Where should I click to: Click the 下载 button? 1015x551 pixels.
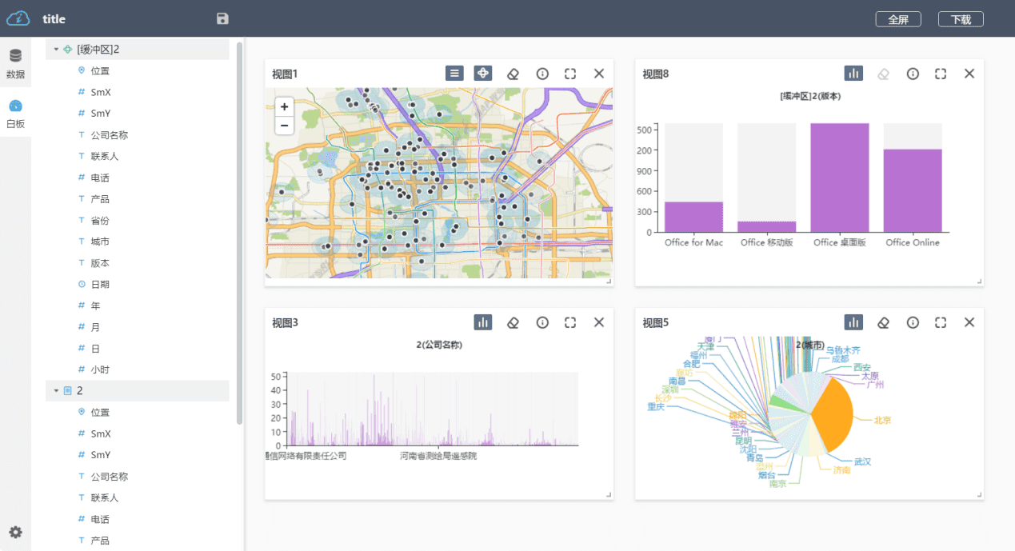tap(961, 19)
